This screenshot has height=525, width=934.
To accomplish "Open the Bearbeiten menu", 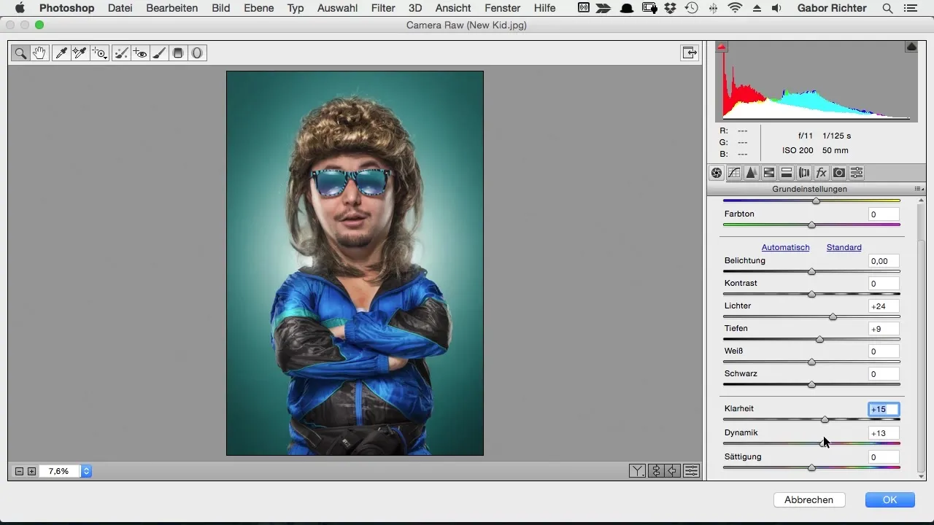I will [x=172, y=8].
